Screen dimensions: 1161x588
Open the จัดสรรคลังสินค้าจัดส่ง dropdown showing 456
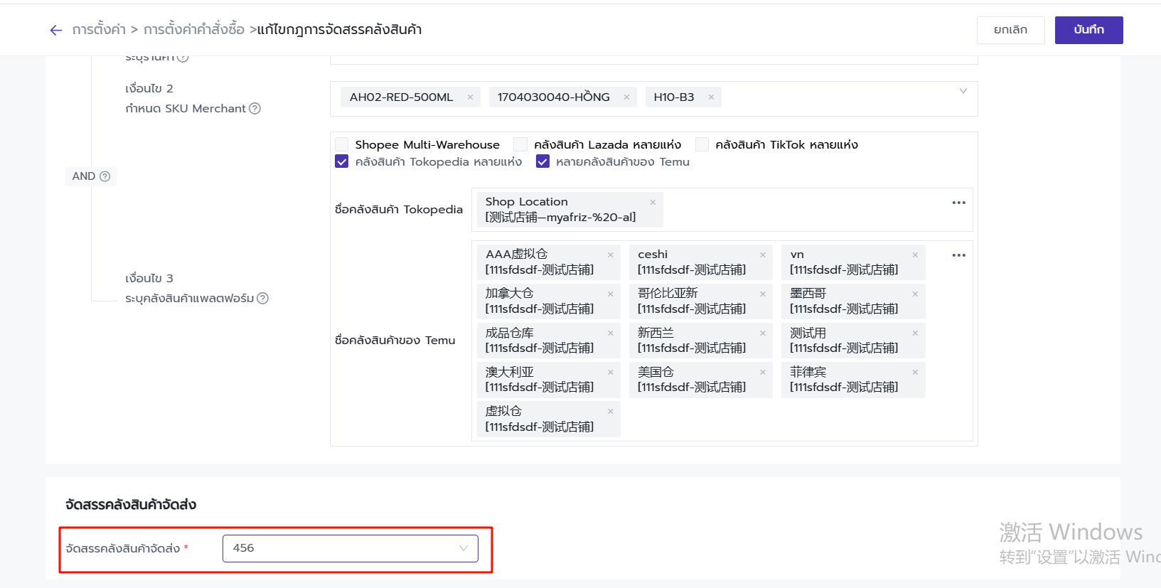coord(350,548)
